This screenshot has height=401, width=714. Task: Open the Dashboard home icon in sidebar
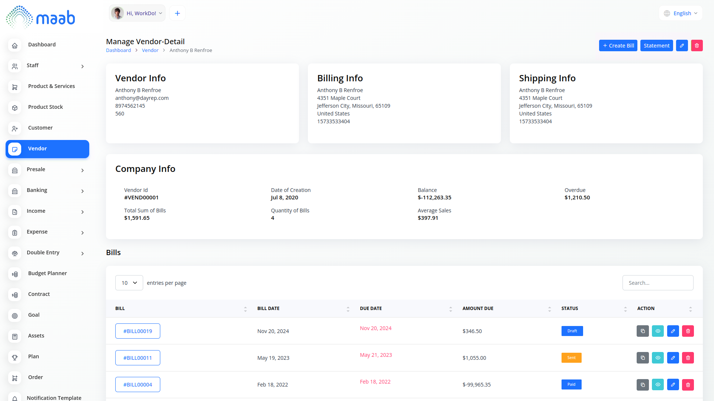(15, 45)
